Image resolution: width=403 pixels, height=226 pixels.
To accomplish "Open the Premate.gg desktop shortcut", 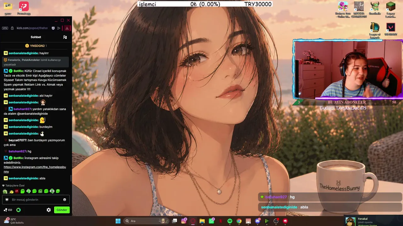I will pyautogui.click(x=24, y=8).
